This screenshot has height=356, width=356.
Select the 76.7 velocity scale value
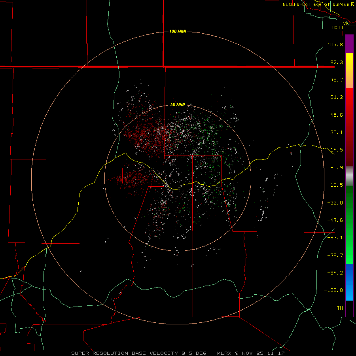pos(337,80)
